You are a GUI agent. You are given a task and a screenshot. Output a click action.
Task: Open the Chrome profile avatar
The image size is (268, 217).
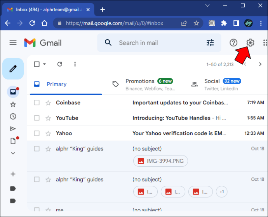pos(248,23)
